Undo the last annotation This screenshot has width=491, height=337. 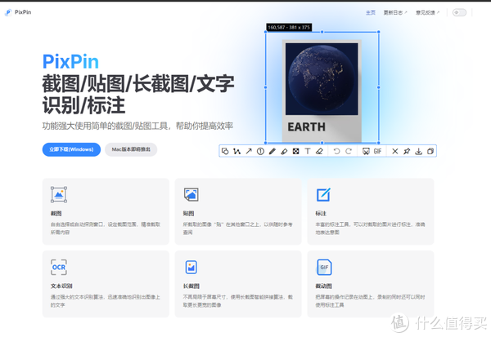pyautogui.click(x=336, y=151)
